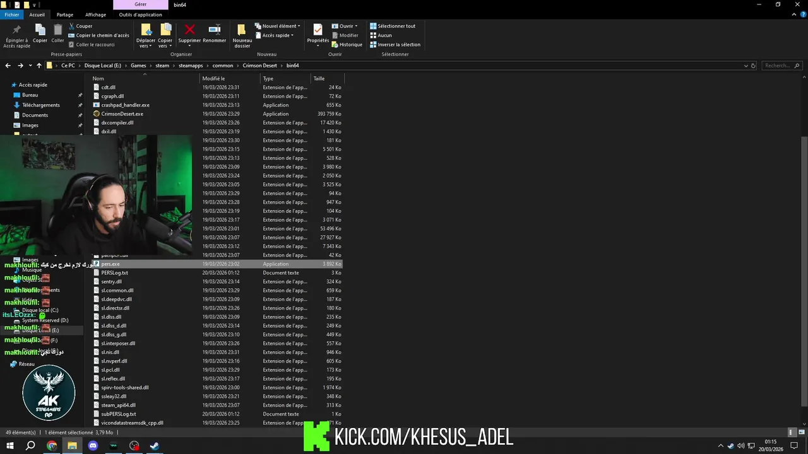Switch to the Affichage tab
This screenshot has width=808, height=454.
(95, 15)
